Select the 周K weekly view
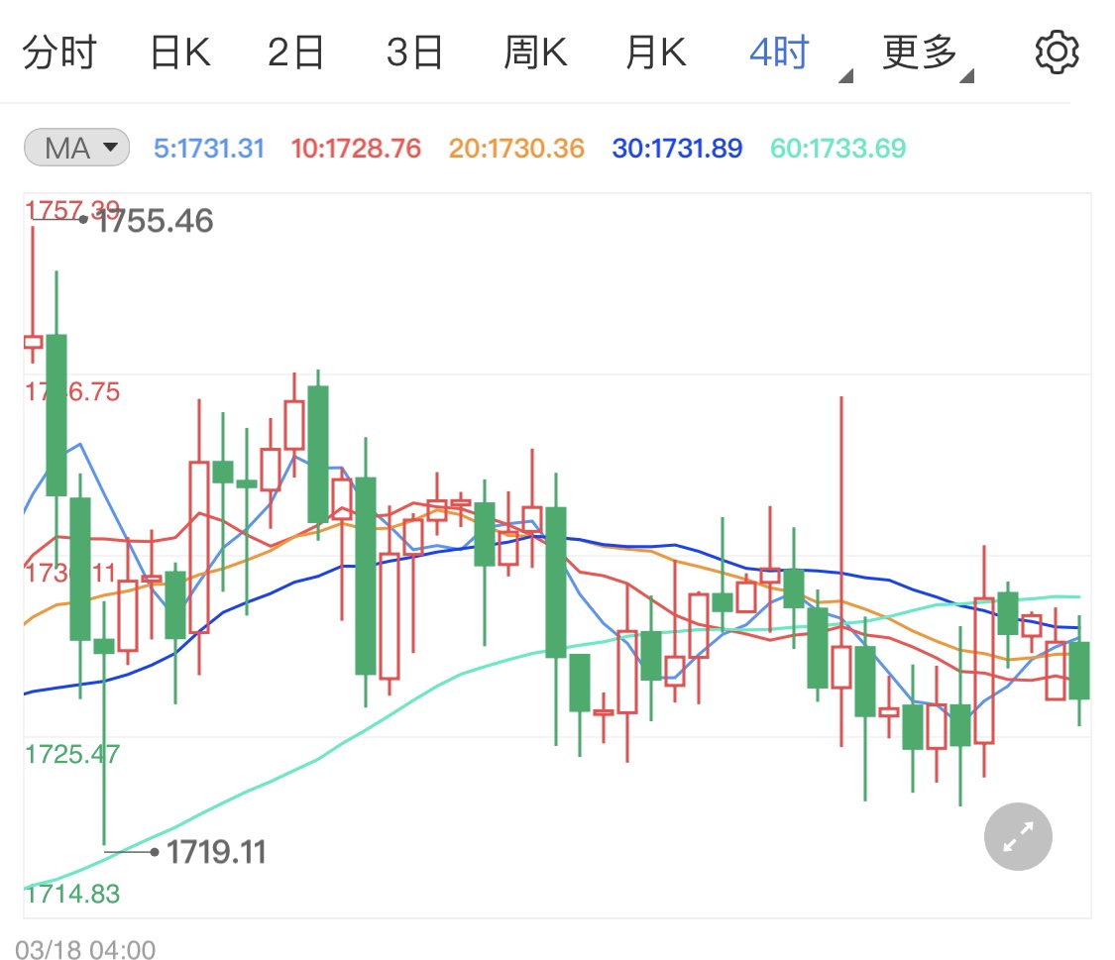Image resolution: width=1115 pixels, height=960 pixels. coord(535,52)
